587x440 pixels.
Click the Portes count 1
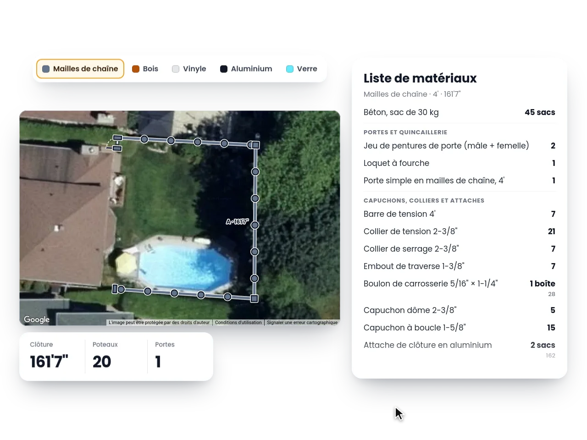pos(158,362)
